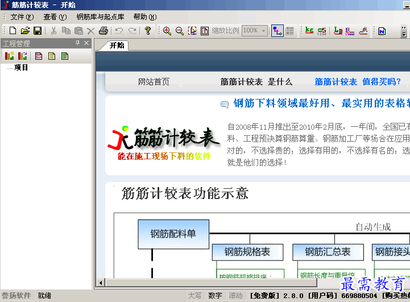The width and height of the screenshot is (410, 302).
Task: Click the first project-books icon in 工程管理 panel
Action: [x=10, y=56]
